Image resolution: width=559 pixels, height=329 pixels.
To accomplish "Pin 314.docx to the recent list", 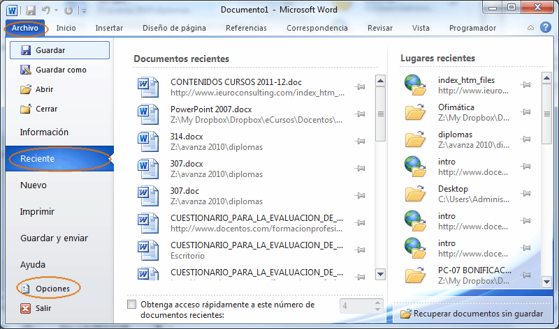I will click(360, 141).
